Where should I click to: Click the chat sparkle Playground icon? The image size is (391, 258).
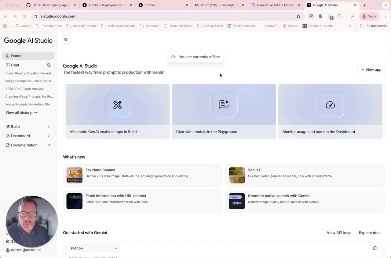224,105
